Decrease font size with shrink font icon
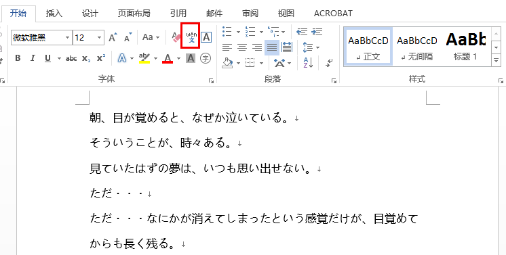 (128, 38)
